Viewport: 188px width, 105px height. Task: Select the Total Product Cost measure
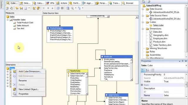tap(25, 23)
